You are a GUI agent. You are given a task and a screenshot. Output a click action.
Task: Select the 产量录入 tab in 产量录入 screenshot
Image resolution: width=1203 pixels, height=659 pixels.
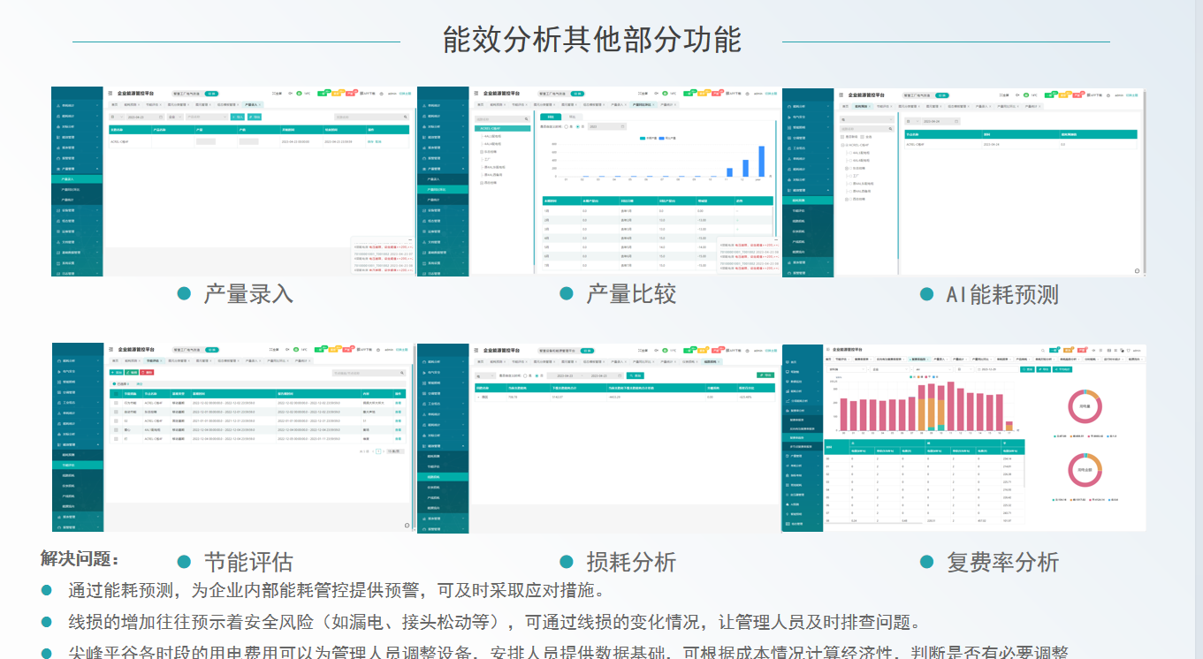(x=253, y=104)
